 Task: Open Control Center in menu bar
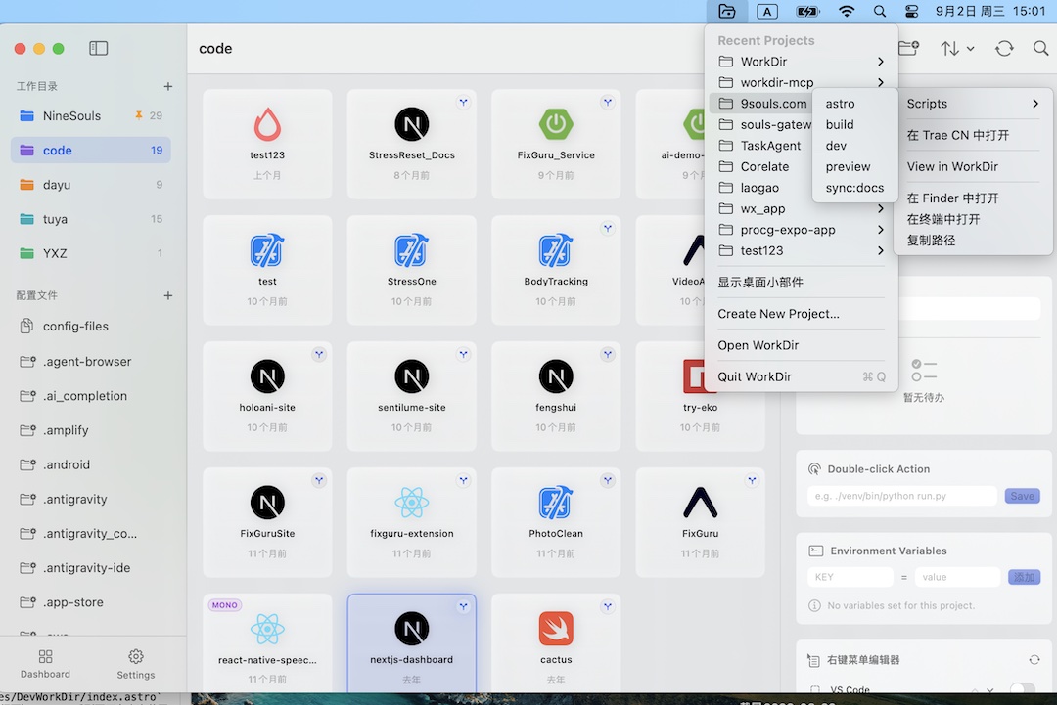[x=911, y=12]
